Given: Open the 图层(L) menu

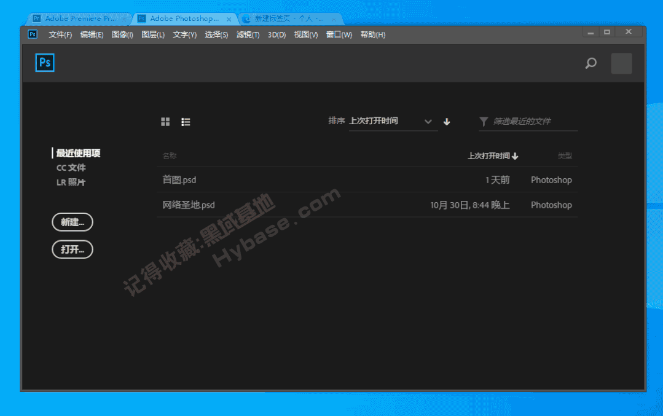Looking at the screenshot, I should [x=152, y=34].
